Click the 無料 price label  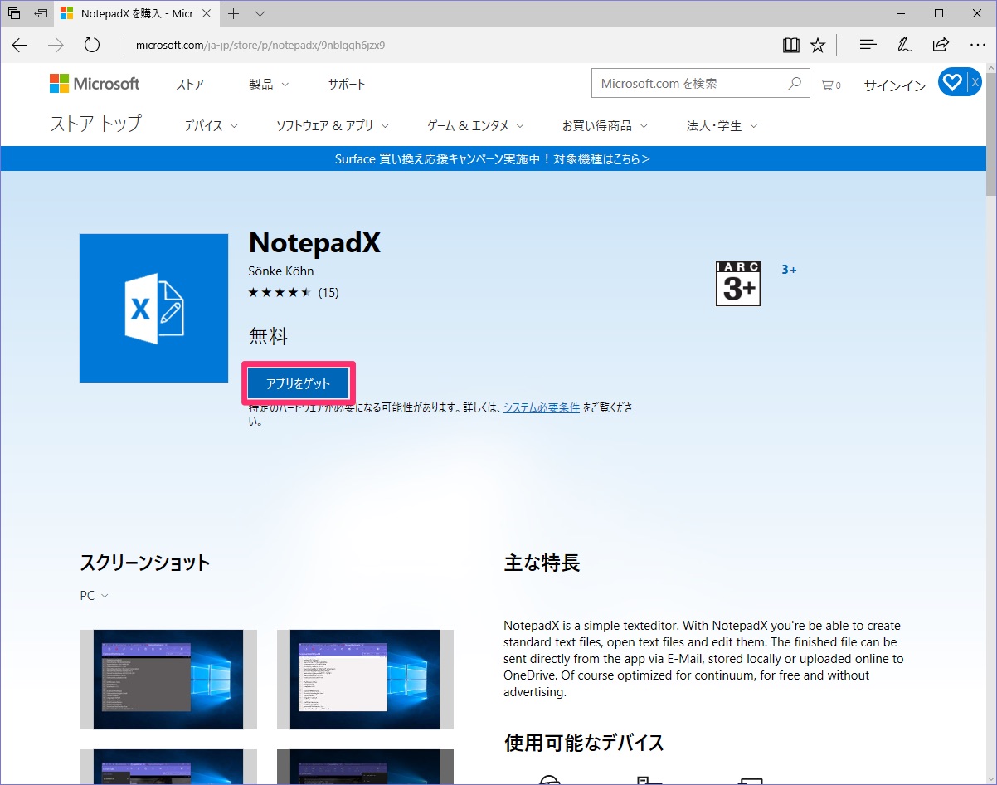point(269,336)
